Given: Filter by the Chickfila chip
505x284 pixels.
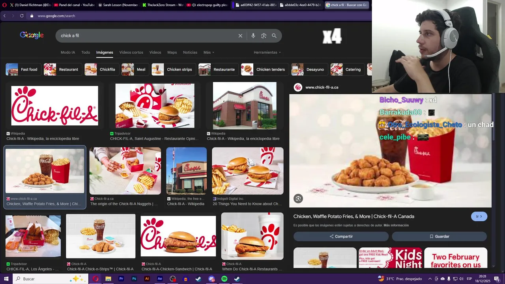Looking at the screenshot, I should [x=102, y=69].
